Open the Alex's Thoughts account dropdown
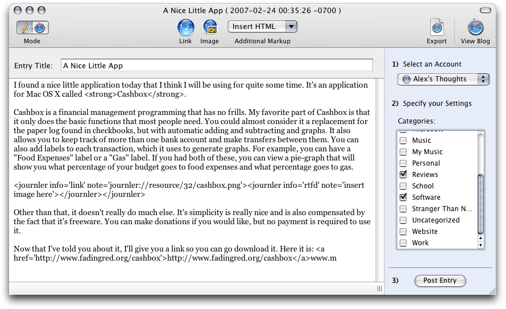 click(x=443, y=80)
